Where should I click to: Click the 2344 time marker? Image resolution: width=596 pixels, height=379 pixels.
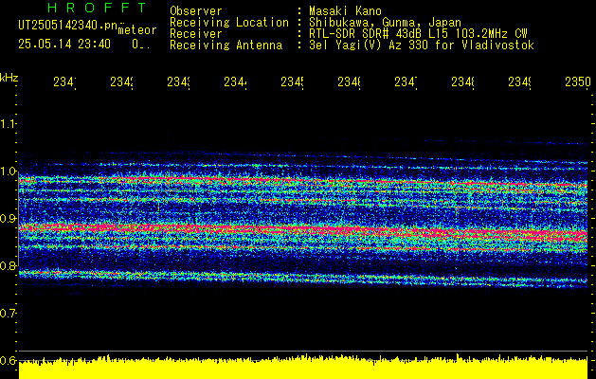[x=235, y=82]
